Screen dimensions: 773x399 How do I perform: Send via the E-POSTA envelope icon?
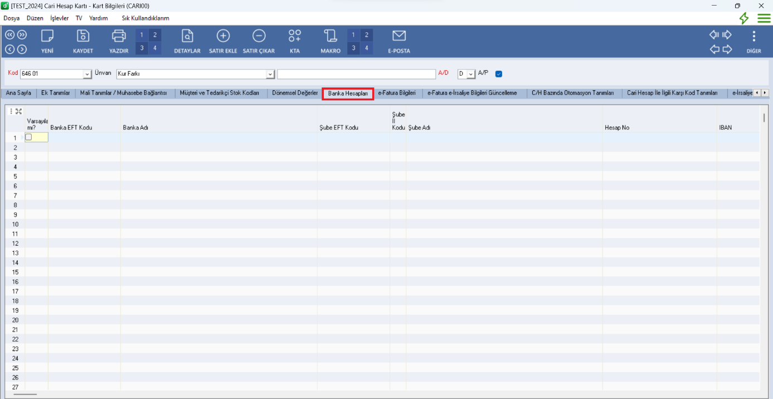tap(399, 36)
